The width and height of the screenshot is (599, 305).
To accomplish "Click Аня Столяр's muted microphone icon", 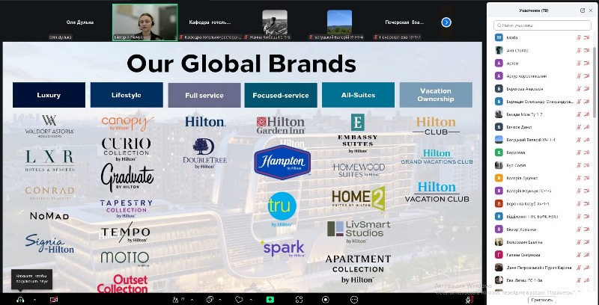I will pyautogui.click(x=578, y=50).
